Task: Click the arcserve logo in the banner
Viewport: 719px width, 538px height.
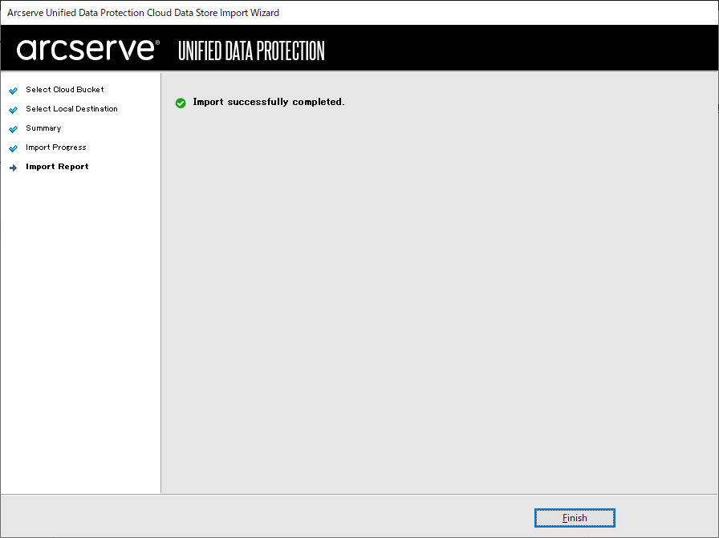Action: coord(88,50)
